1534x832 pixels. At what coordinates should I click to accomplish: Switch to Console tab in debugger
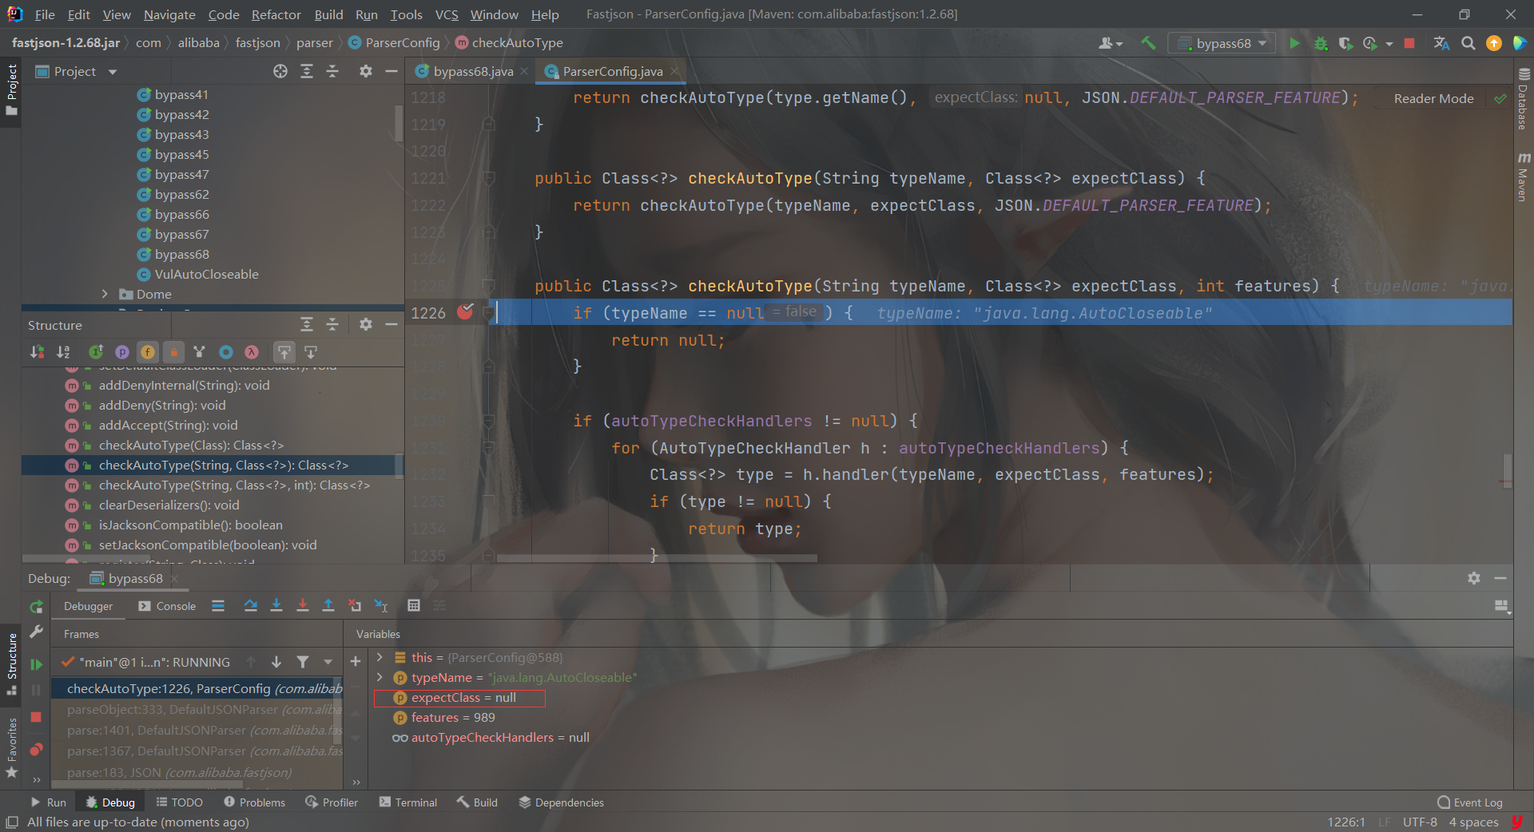coord(167,606)
